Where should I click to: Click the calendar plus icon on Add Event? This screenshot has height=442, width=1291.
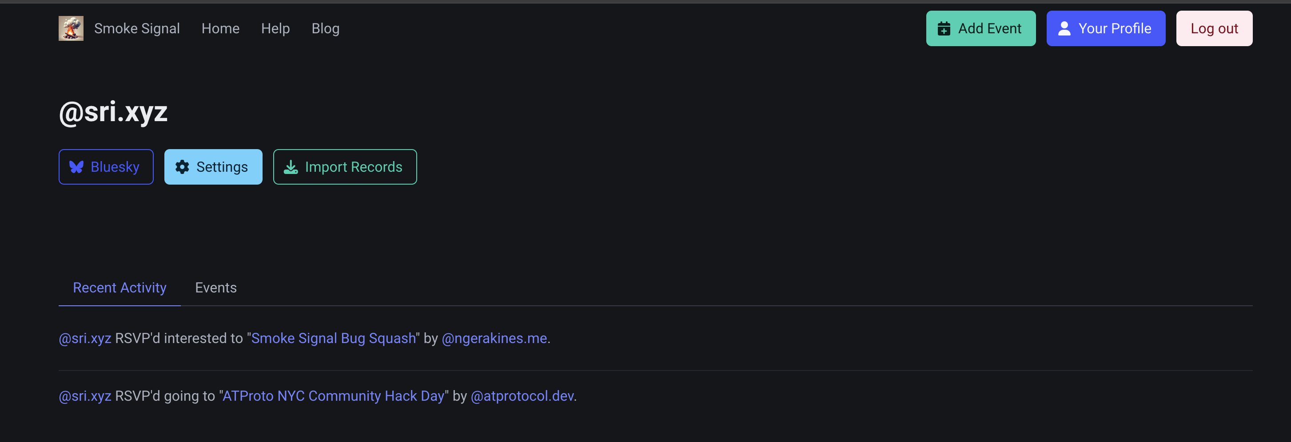point(944,28)
